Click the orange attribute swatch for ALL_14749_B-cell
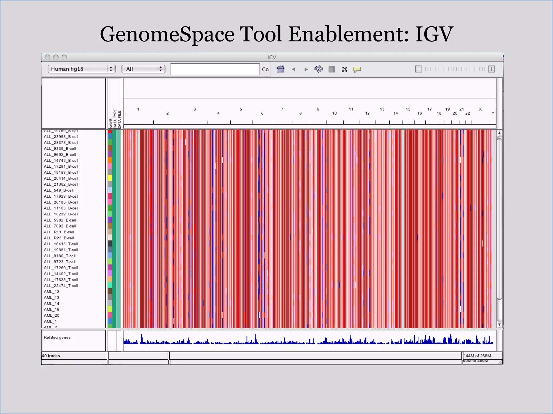Image resolution: width=553 pixels, height=414 pixels. click(x=110, y=160)
